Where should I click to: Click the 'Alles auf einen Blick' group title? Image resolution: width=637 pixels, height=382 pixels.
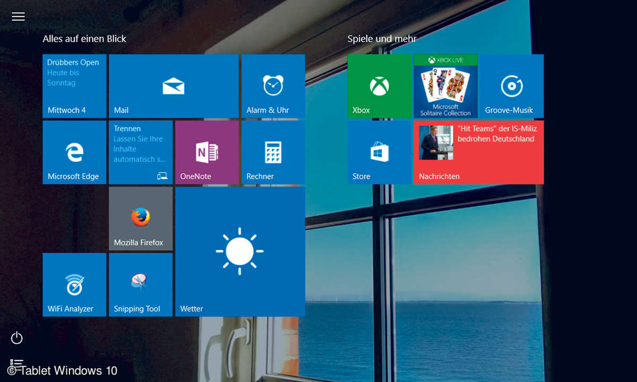(84, 39)
